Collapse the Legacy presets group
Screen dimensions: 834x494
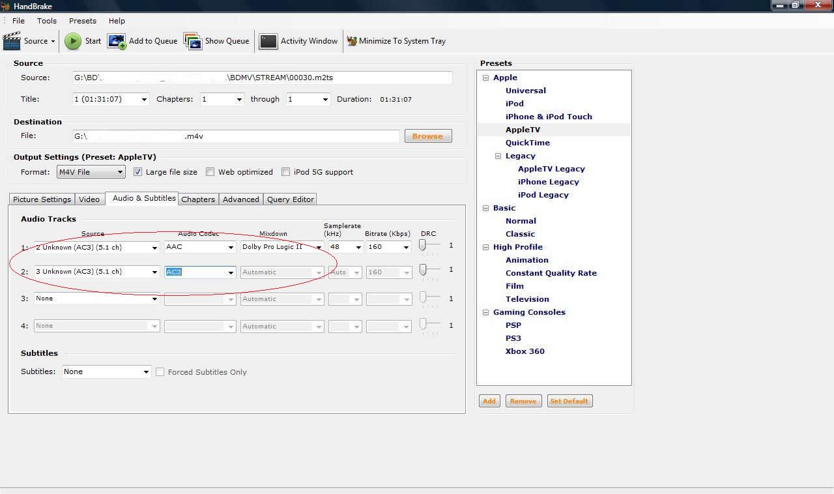[x=498, y=156]
